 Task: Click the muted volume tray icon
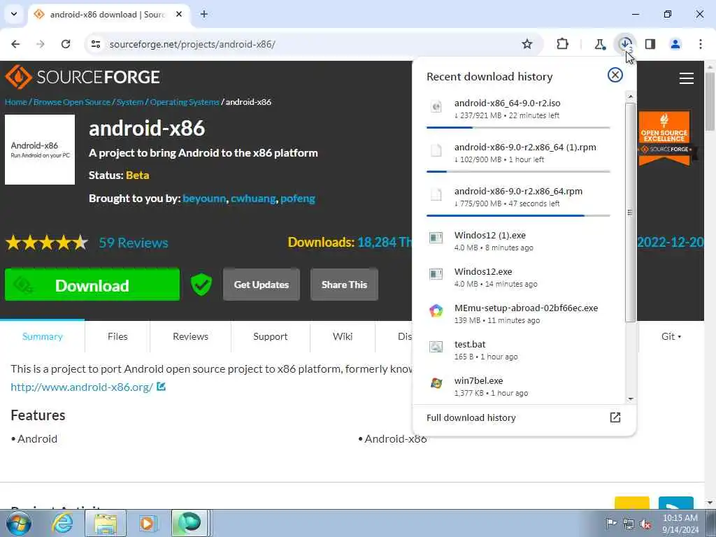(x=645, y=524)
